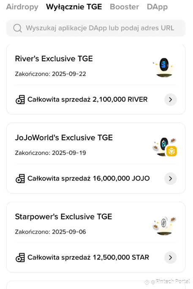
Task: Click coins icon beside JOJO total sale
Action: (20, 179)
